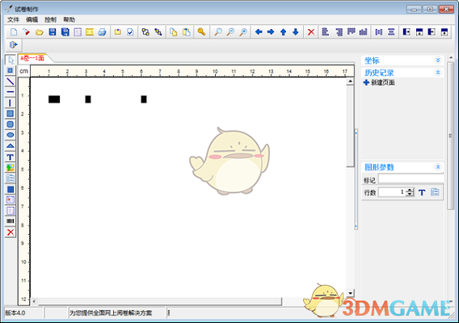Click the right panel splitter handle
Image resolution: width=459 pixels, height=323 pixels.
[x=356, y=179]
